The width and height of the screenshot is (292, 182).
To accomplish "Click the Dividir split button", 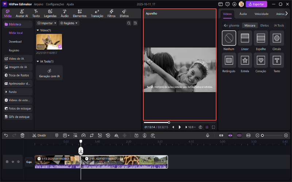I will tap(39, 135).
